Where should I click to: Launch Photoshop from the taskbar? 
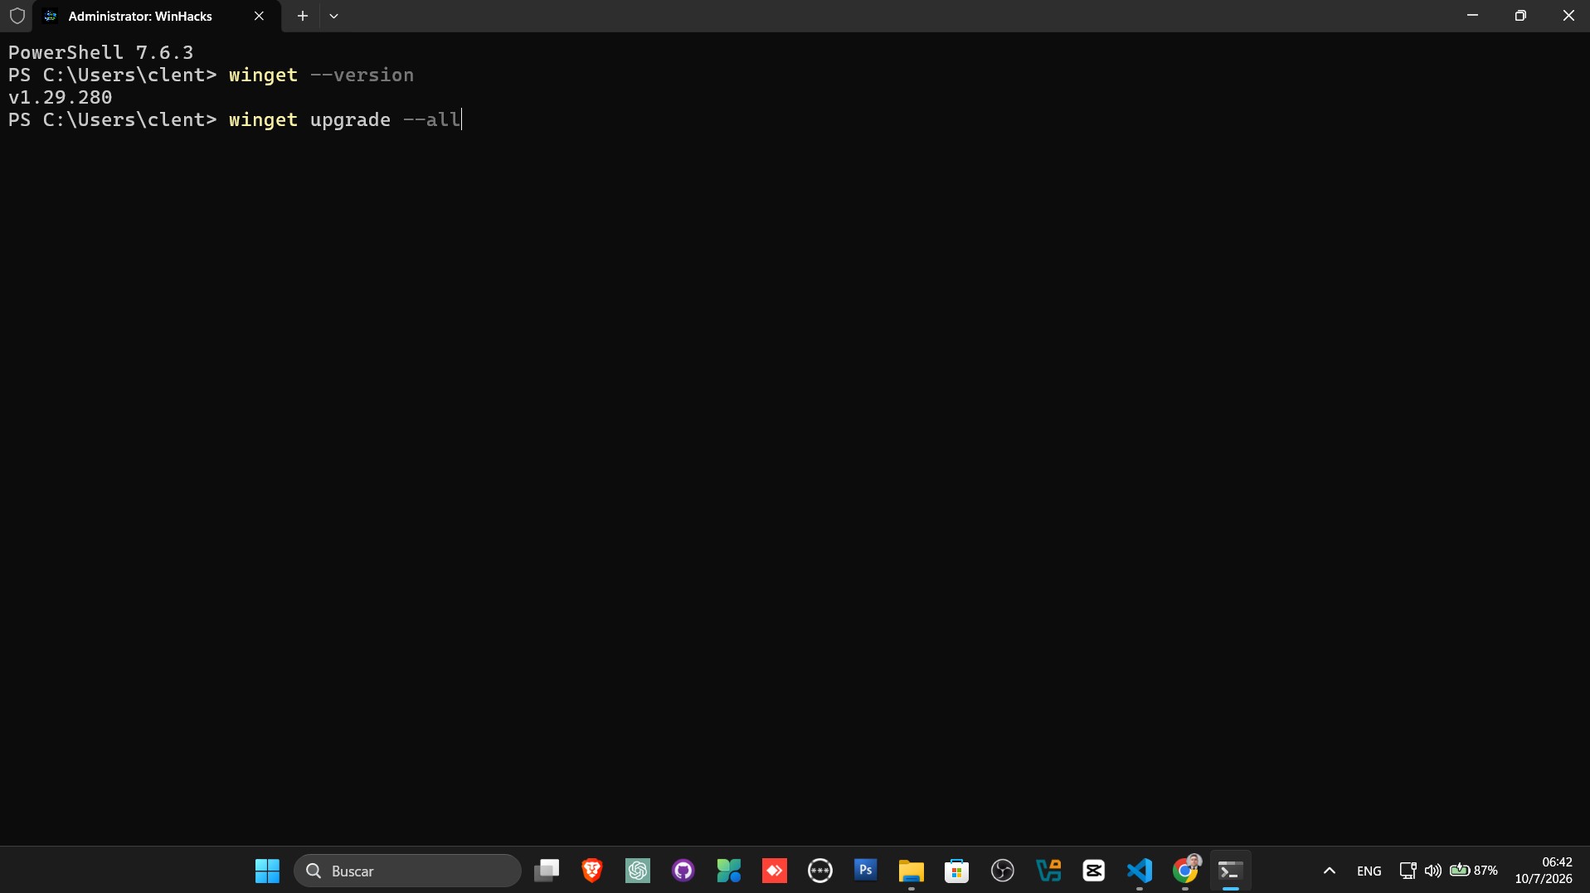[x=866, y=871]
